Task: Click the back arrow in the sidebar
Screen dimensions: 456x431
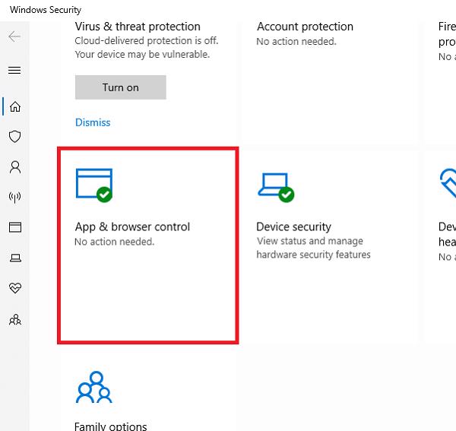Action: click(14, 36)
